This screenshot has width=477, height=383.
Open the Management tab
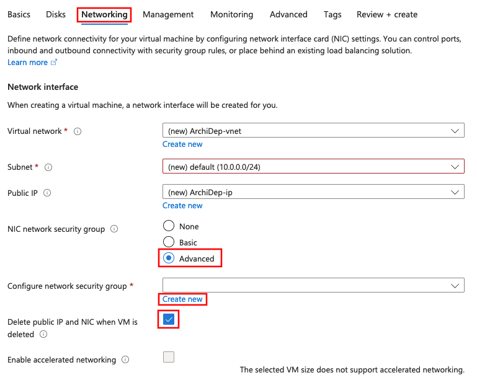point(168,14)
